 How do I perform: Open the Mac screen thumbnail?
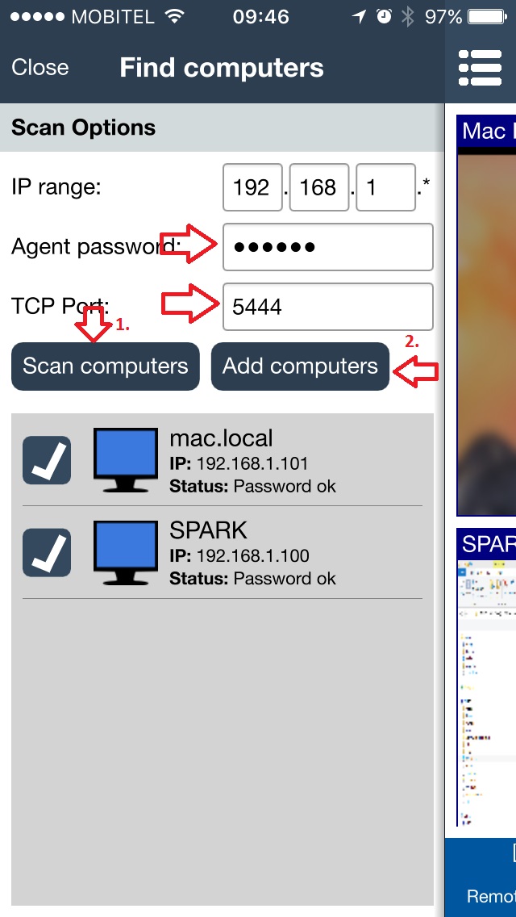tap(486, 316)
